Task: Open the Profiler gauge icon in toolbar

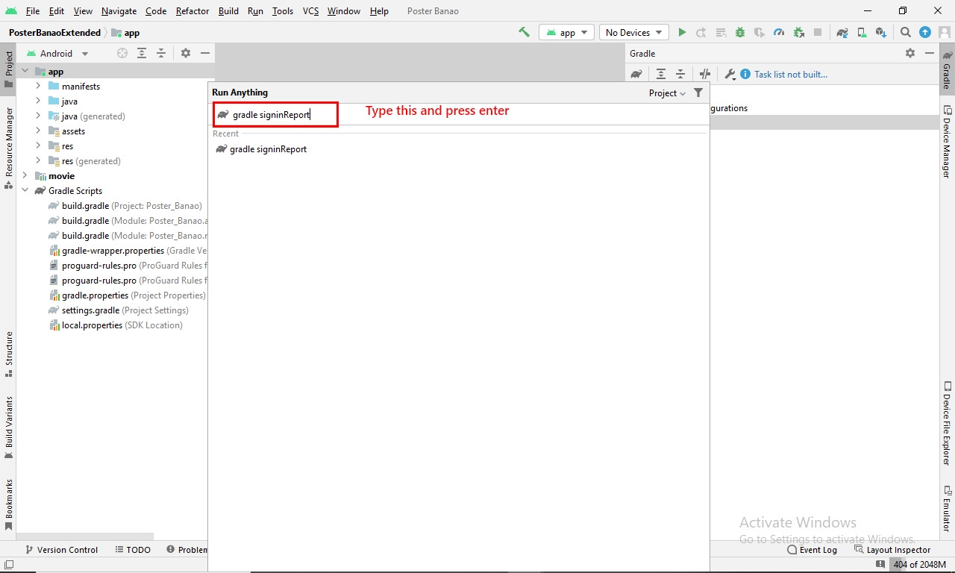Action: [x=779, y=33]
